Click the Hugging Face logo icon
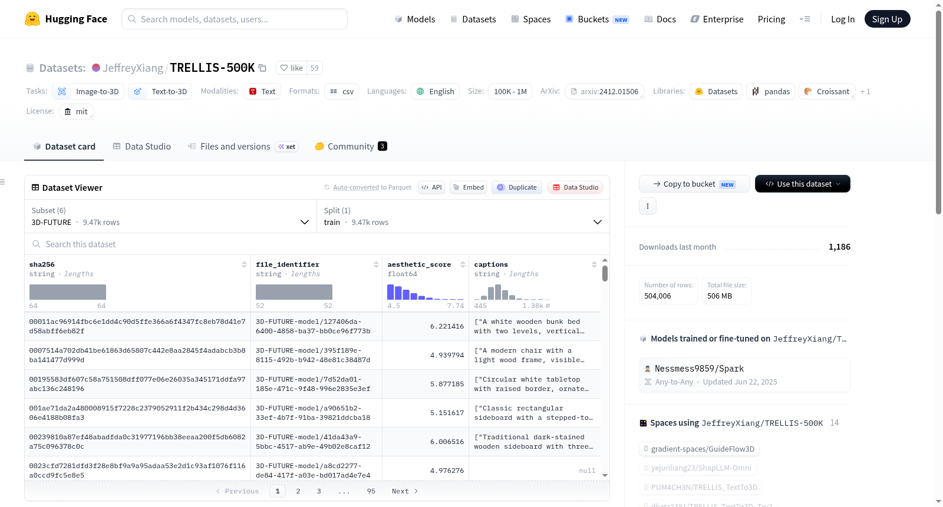The width and height of the screenshot is (943, 507). 32,19
